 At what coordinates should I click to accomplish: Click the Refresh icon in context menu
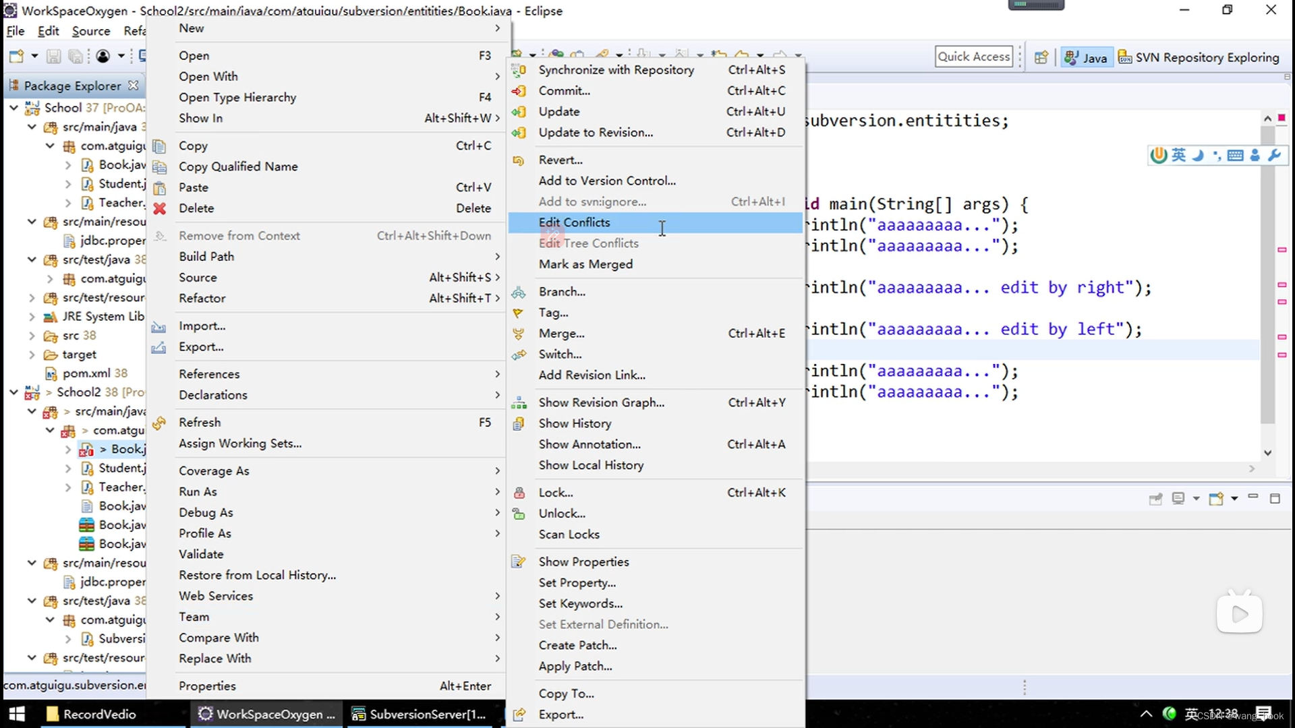(x=159, y=423)
